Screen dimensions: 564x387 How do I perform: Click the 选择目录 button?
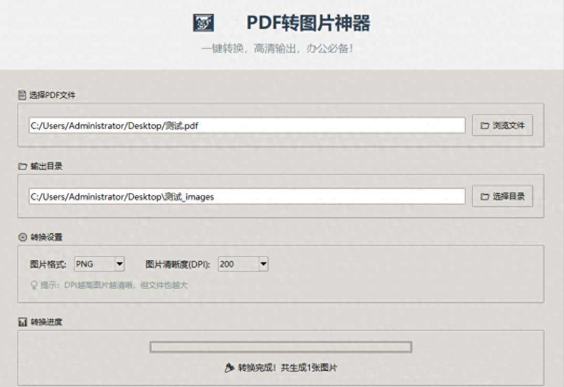[x=502, y=196]
